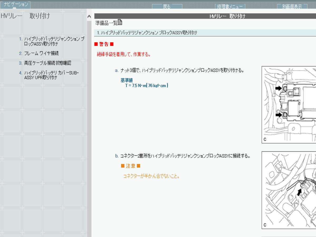The height and width of the screenshot is (237, 316).
Task: Open the 準備品一覧 document icon
Action: pos(120,22)
